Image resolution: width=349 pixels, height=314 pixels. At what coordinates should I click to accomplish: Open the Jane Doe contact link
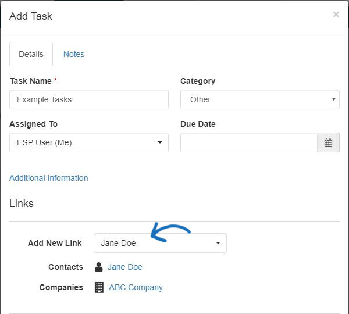coord(125,267)
